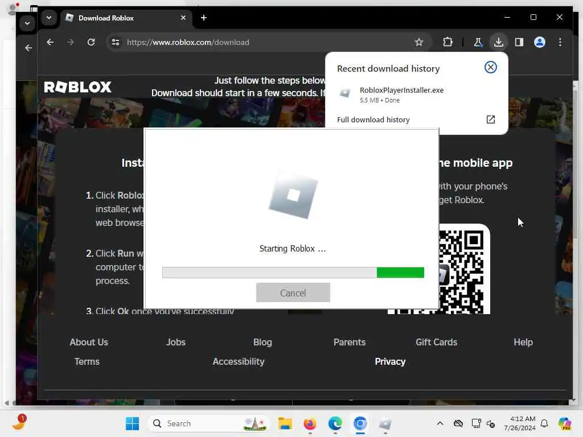Open the Windows Start menu
The image size is (583, 437).
(x=132, y=423)
